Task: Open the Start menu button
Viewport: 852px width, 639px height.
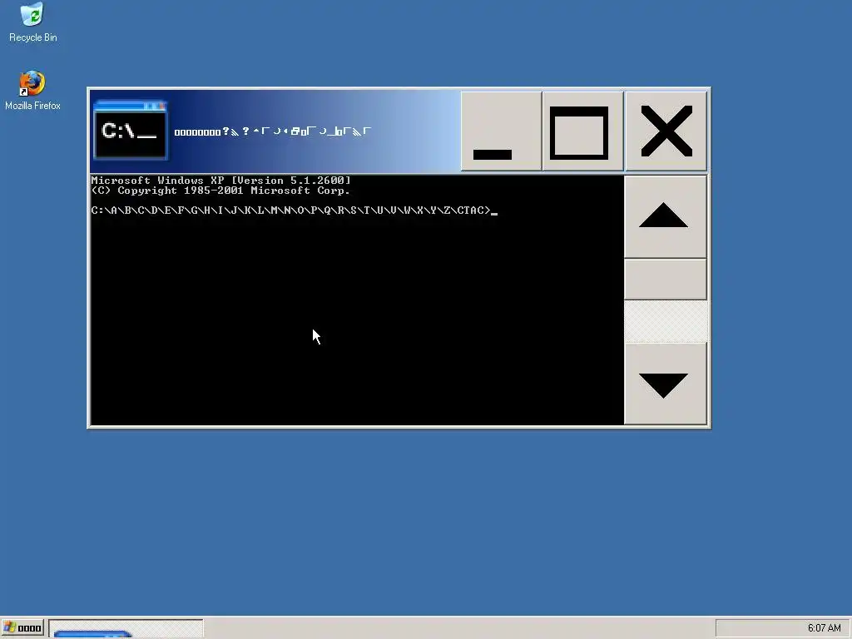Action: pos(23,628)
